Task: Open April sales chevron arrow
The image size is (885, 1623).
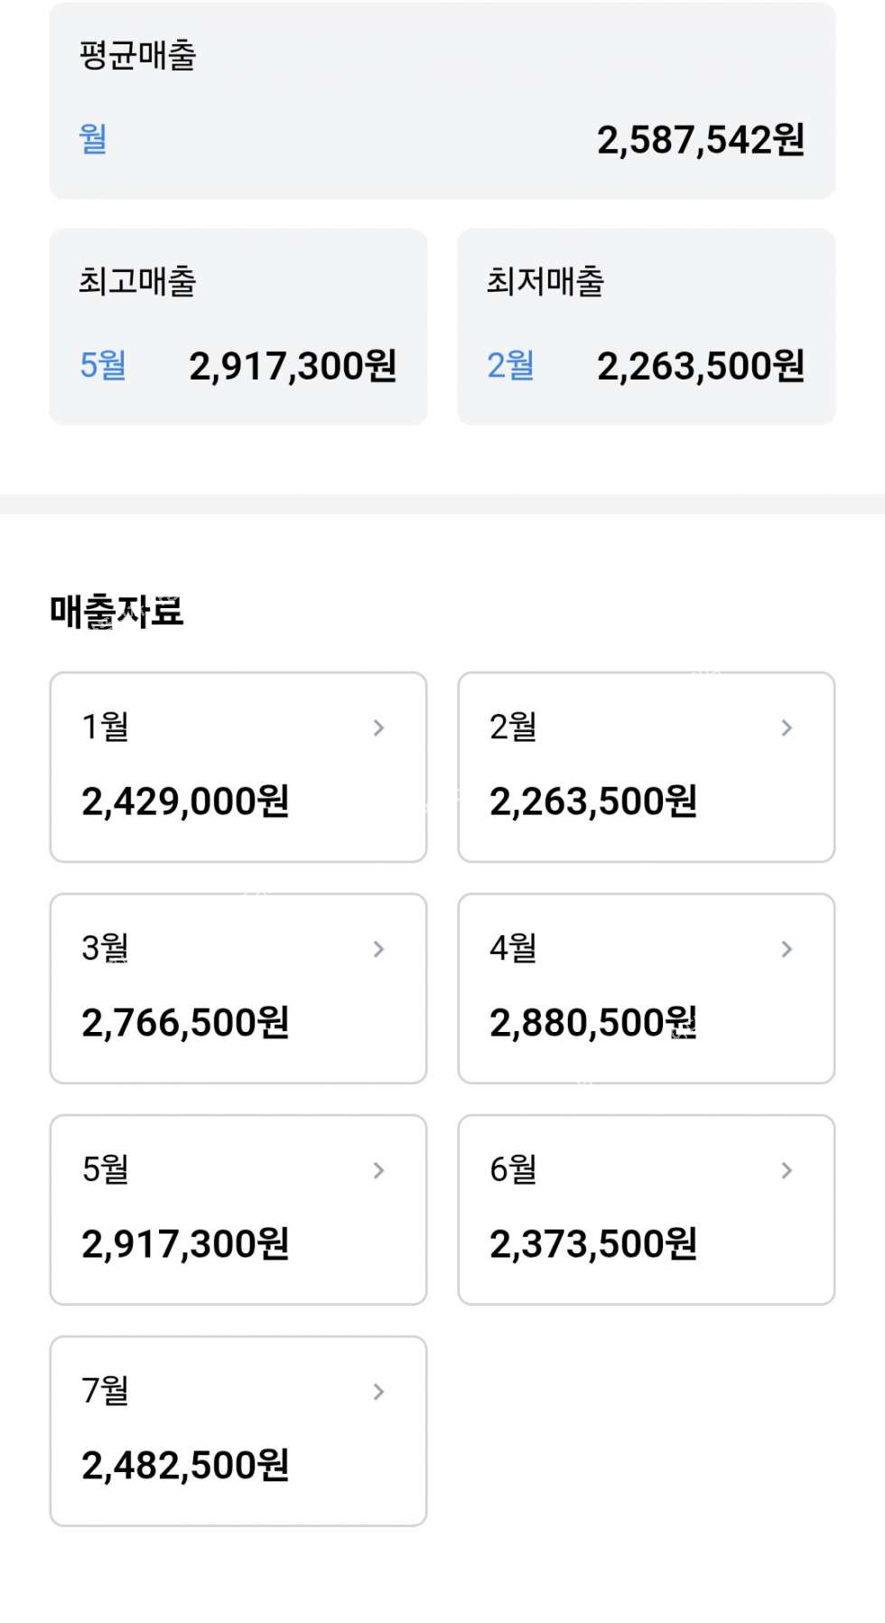Action: 787,949
